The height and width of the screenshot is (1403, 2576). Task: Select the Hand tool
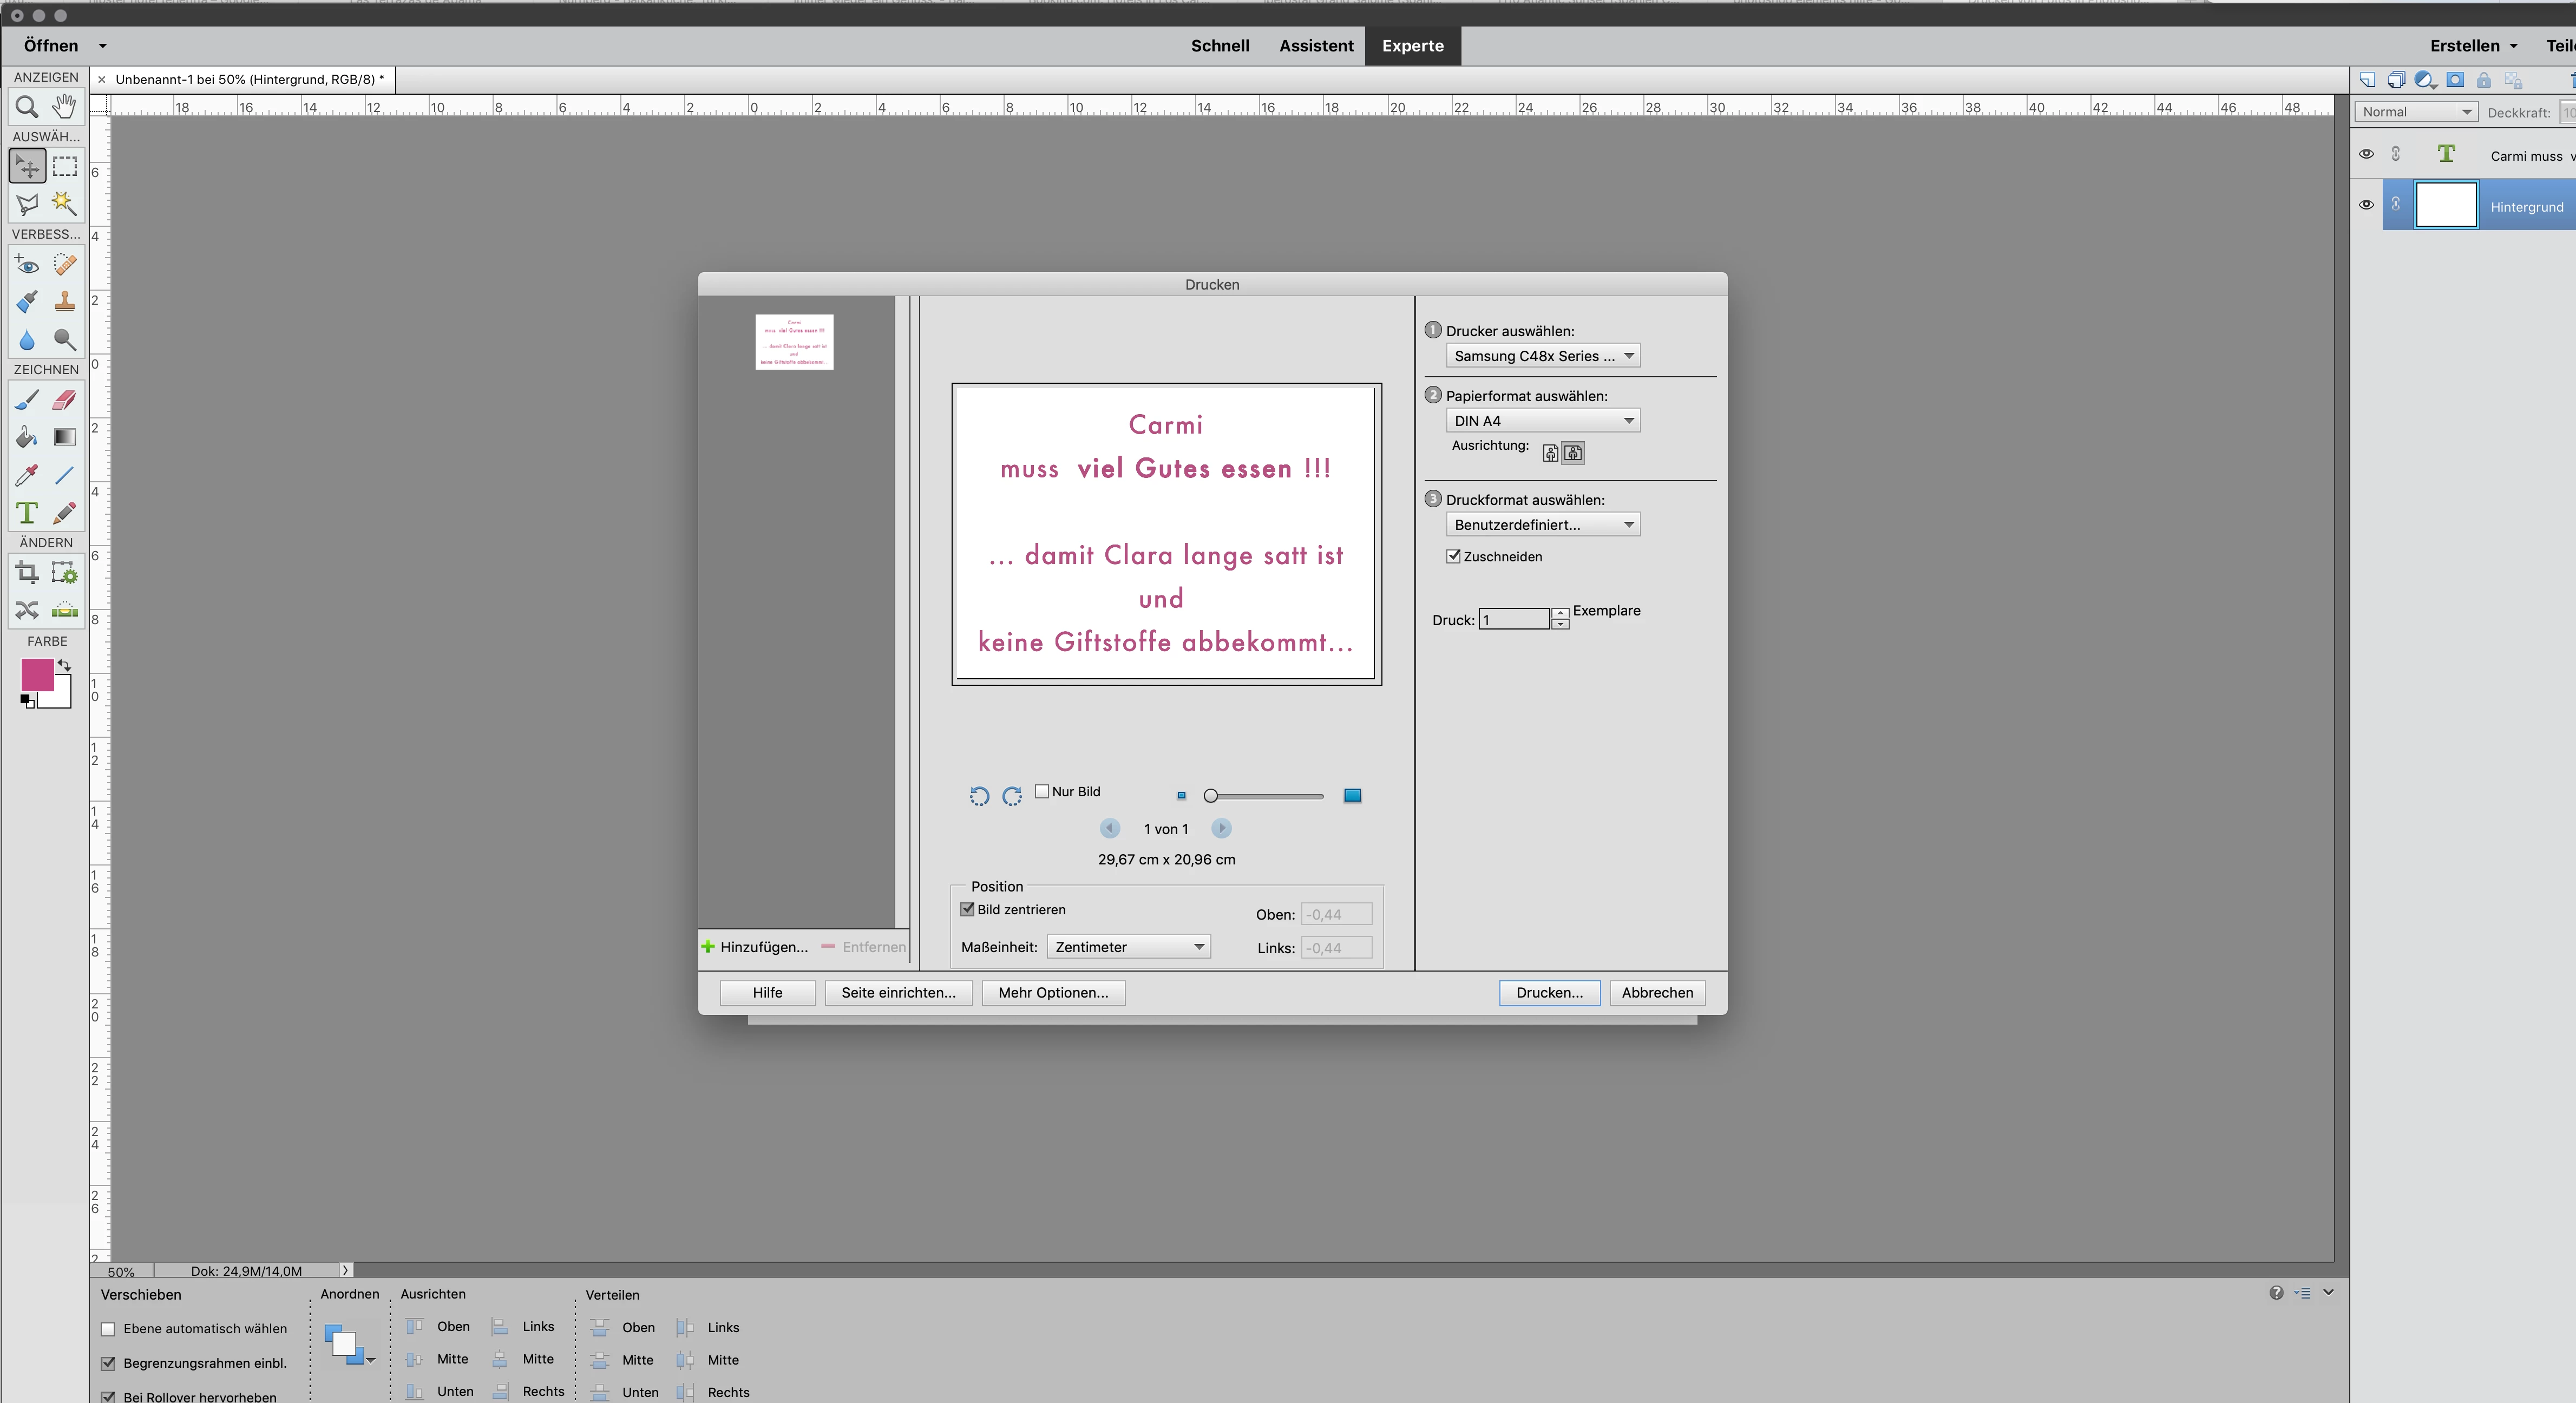click(65, 106)
